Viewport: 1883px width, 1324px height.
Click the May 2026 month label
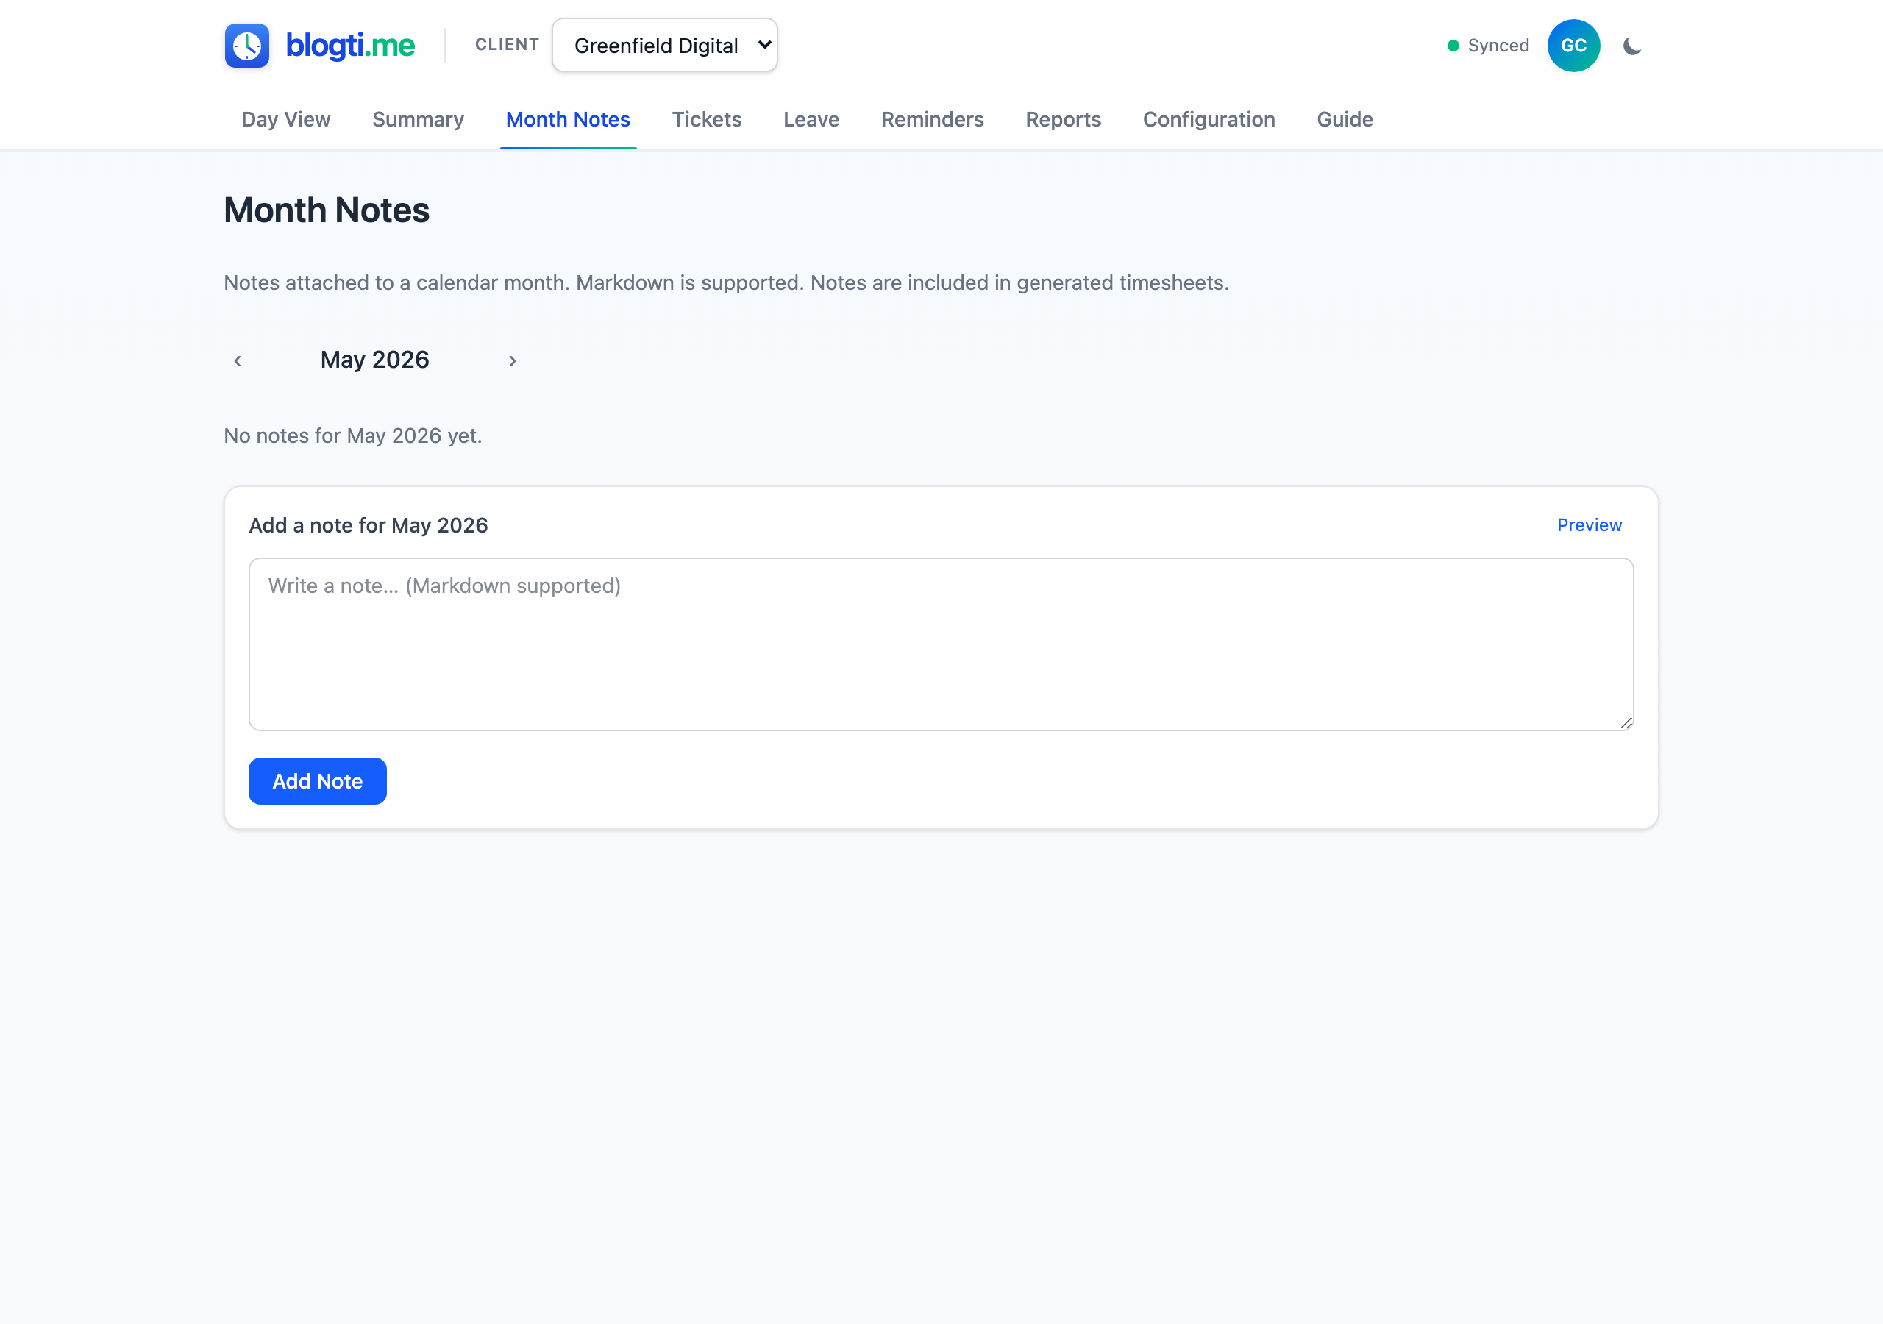375,359
